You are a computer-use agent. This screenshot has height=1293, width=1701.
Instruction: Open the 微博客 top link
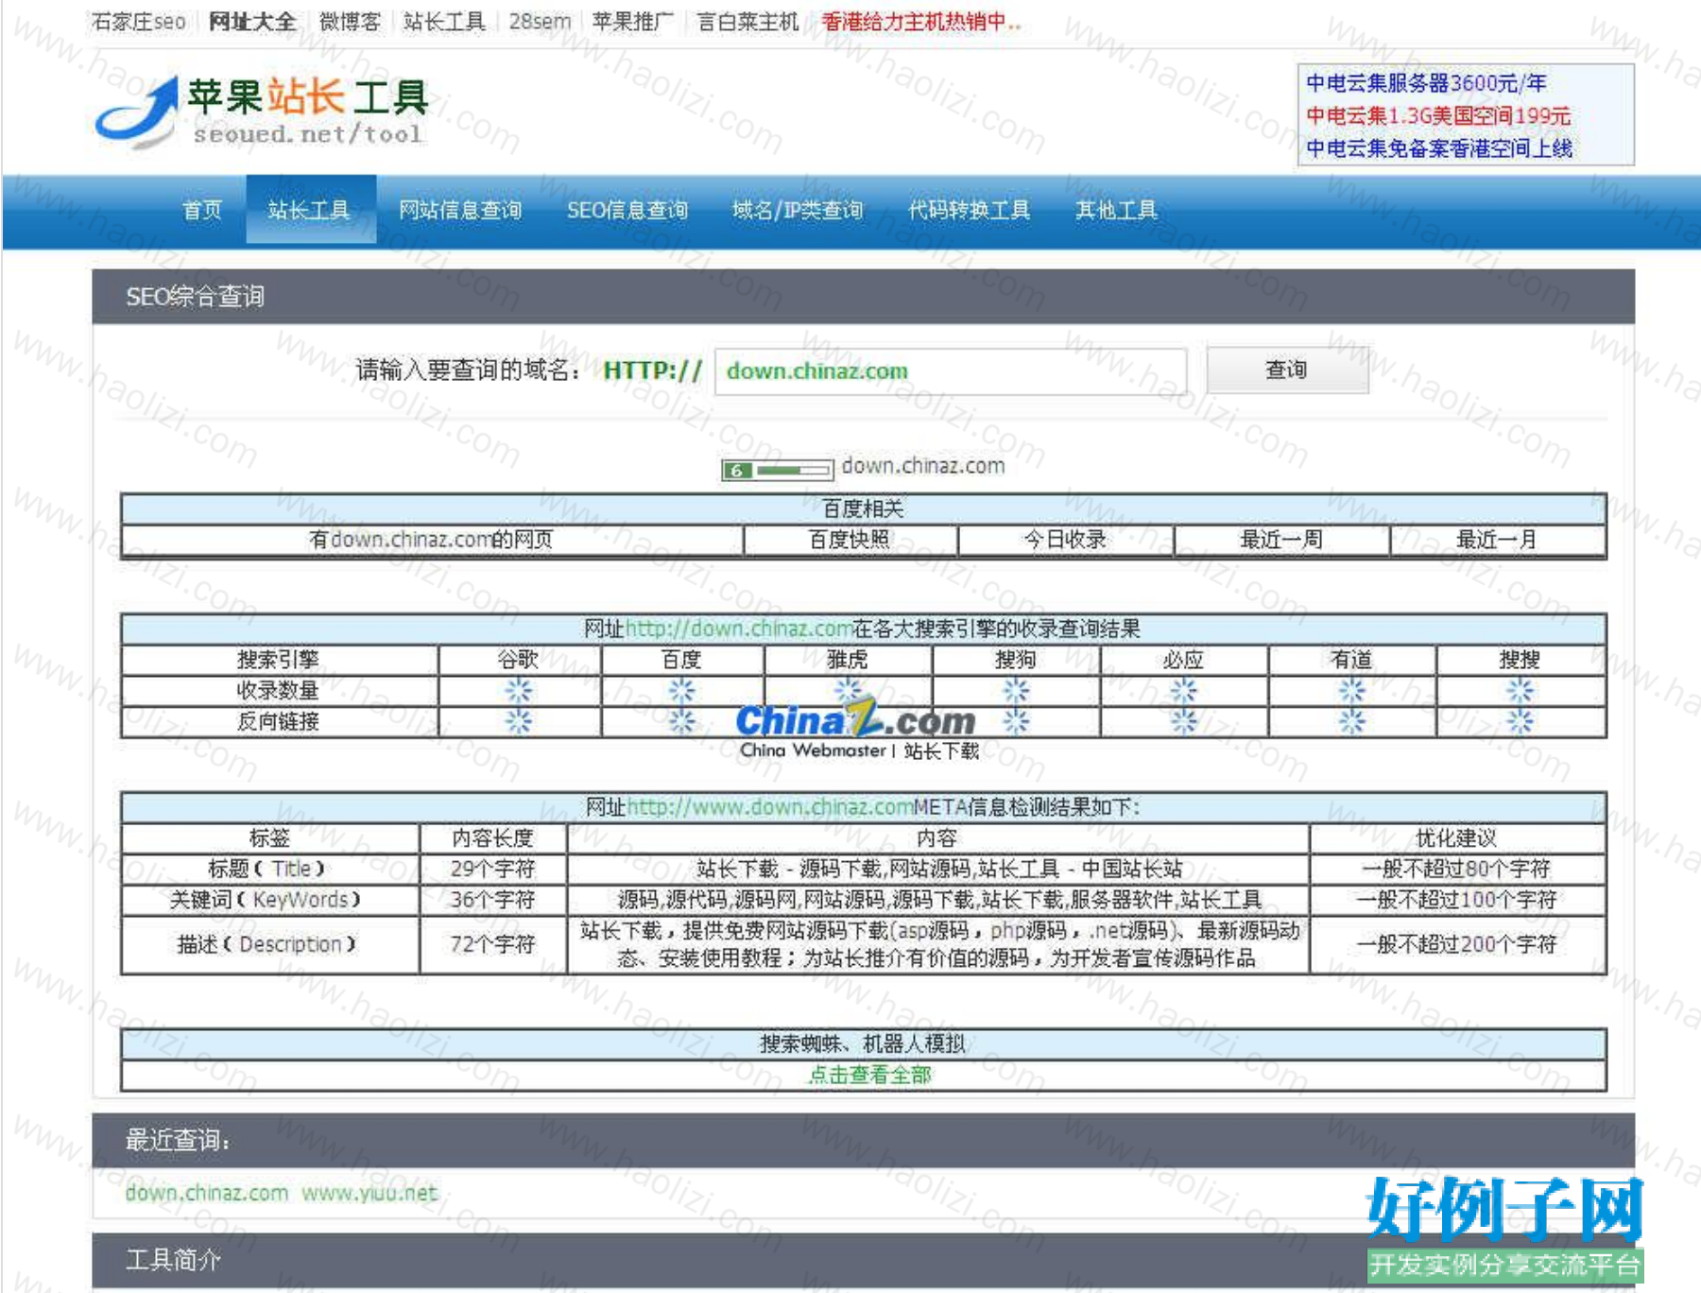pos(350,22)
